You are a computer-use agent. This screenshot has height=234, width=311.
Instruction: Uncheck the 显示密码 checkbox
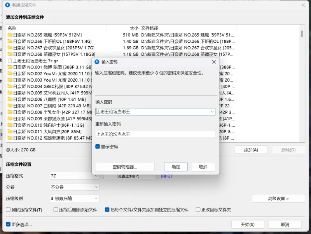click(x=98, y=147)
